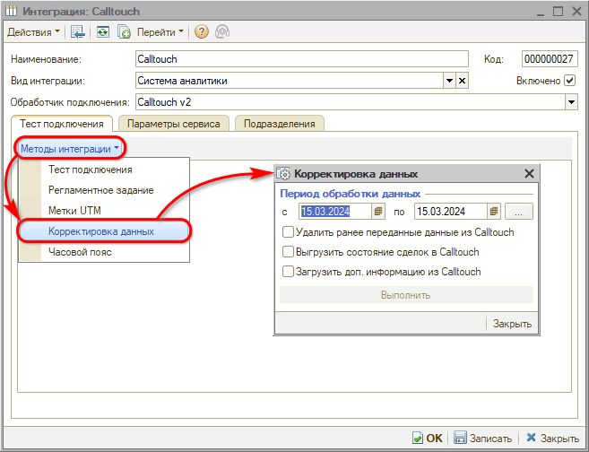Image resolution: width=589 pixels, height=452 pixels.
Task: Select the Метки UTM menu entry
Action: [x=104, y=211]
